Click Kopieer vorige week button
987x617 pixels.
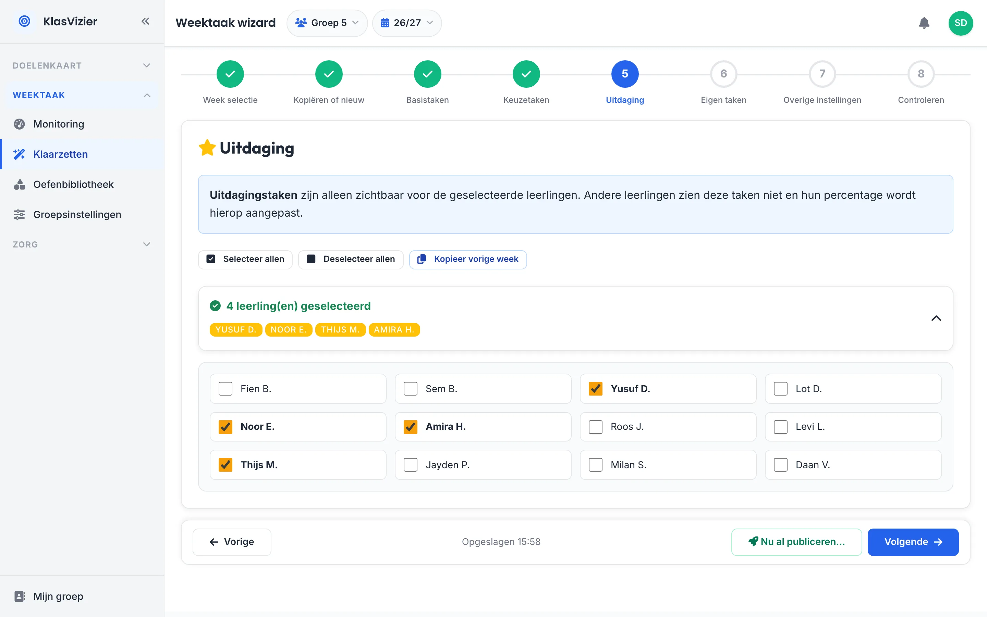coord(468,259)
